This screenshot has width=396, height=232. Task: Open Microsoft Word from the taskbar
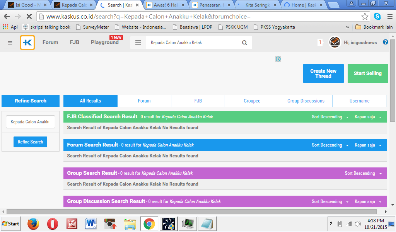pyautogui.click(x=91, y=224)
